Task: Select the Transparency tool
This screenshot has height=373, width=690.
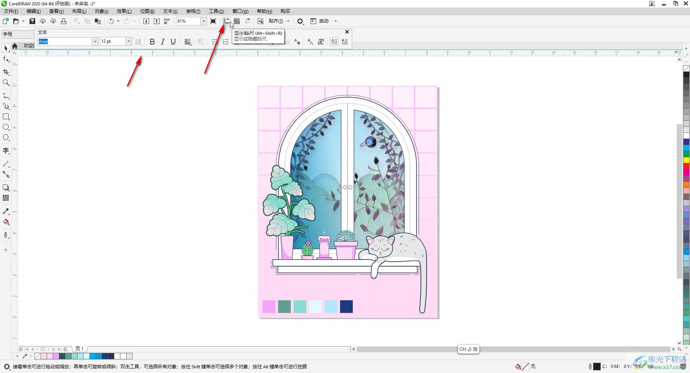Action: (6, 198)
